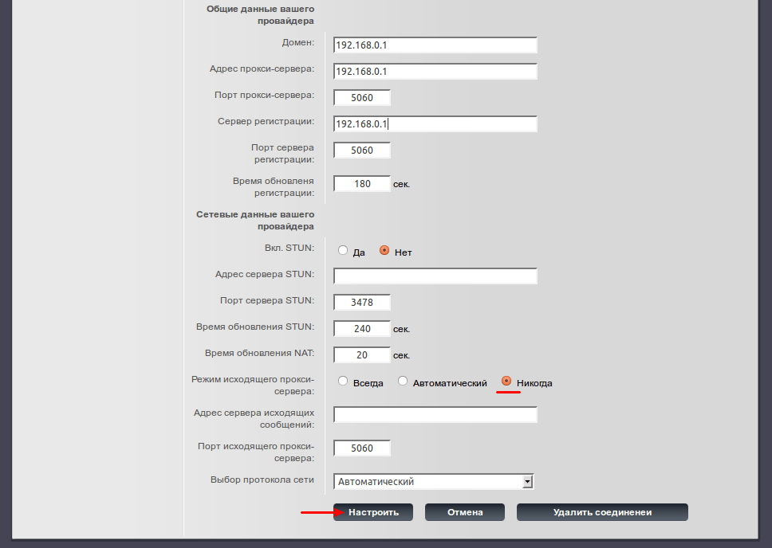The width and height of the screenshot is (772, 548).
Task: Focus the Порт сервера STUN field
Action: pyautogui.click(x=362, y=303)
